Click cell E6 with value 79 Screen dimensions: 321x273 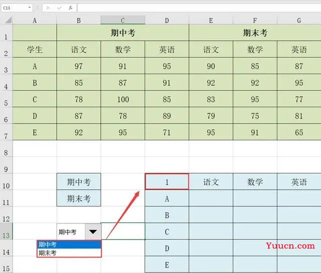(211, 116)
